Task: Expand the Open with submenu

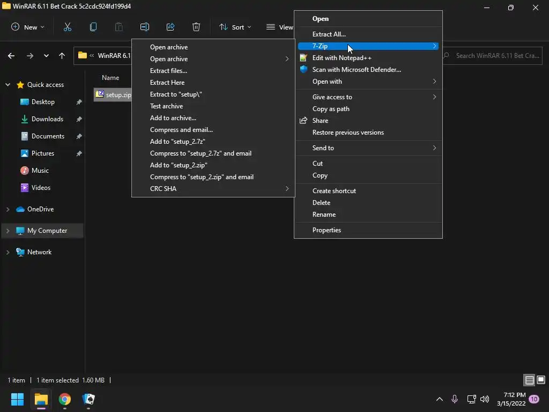Action: pyautogui.click(x=368, y=82)
